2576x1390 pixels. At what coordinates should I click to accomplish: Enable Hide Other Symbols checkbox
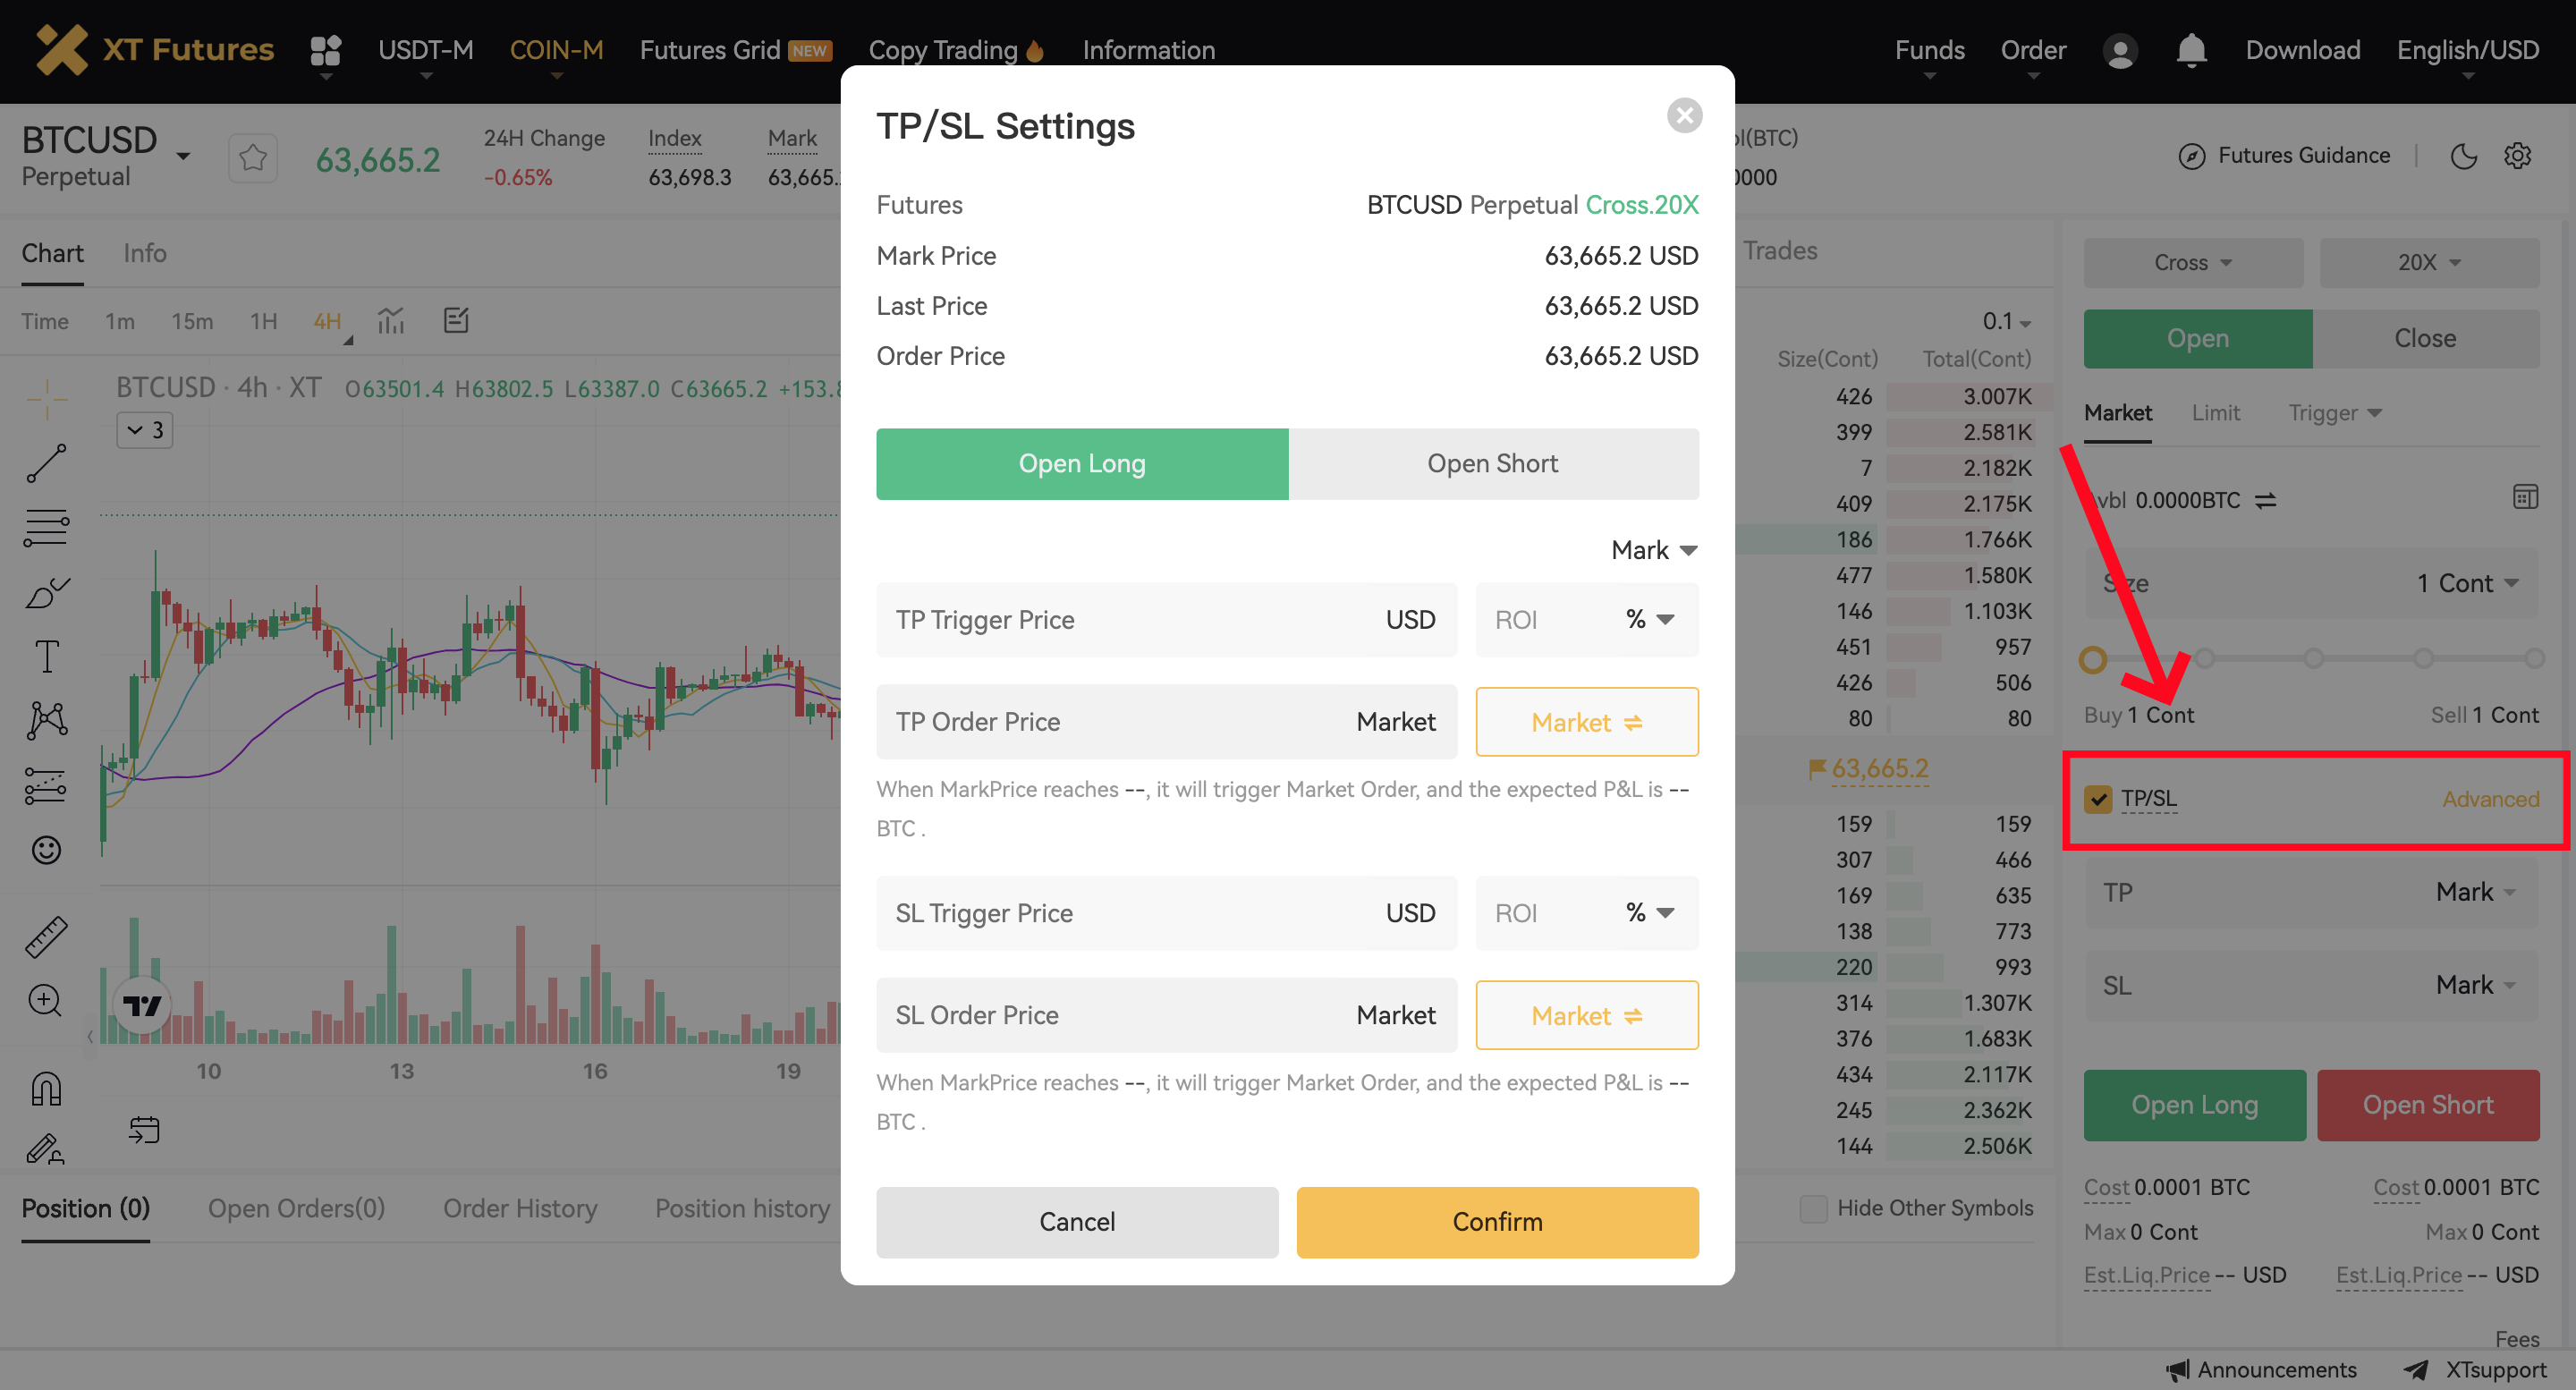pos(1813,1208)
